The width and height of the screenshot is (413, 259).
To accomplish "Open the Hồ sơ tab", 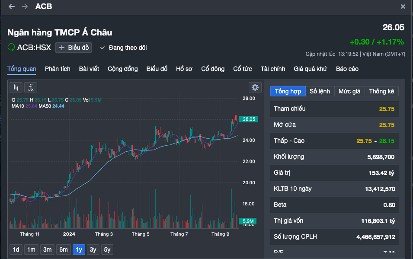I will pos(184,69).
